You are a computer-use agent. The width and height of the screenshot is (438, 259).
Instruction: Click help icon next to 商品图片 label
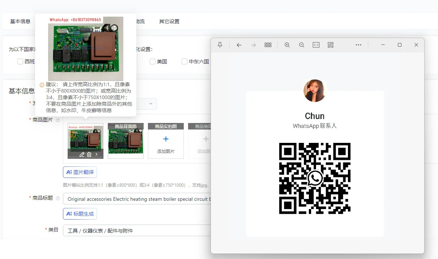(x=58, y=120)
